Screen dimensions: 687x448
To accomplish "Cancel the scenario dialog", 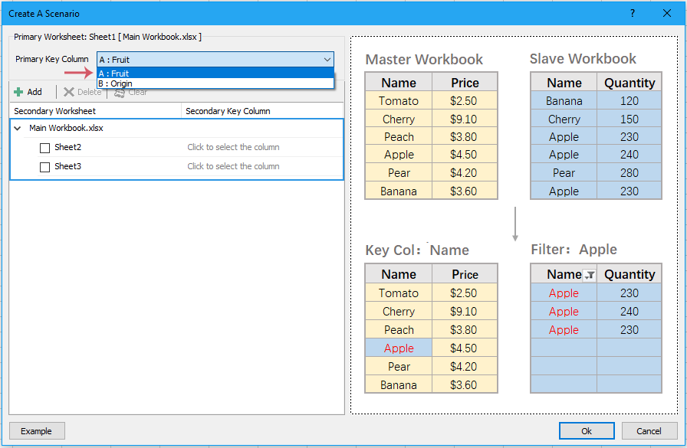I will pyautogui.click(x=649, y=430).
